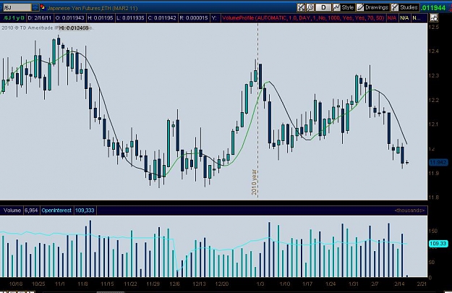This screenshot has width=452, height=293.
Task: Click the 12.4 price axis label
Action: [x=434, y=51]
